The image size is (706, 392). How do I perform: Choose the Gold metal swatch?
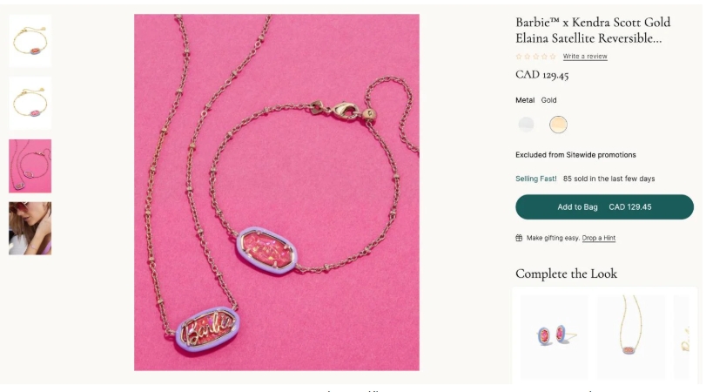click(558, 125)
